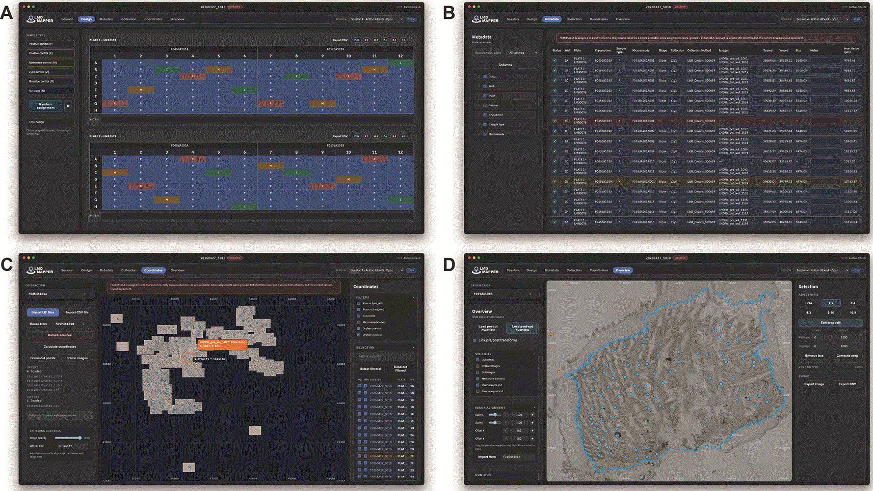Click the µm per pixel input field
873x491 pixels.
tap(72, 446)
